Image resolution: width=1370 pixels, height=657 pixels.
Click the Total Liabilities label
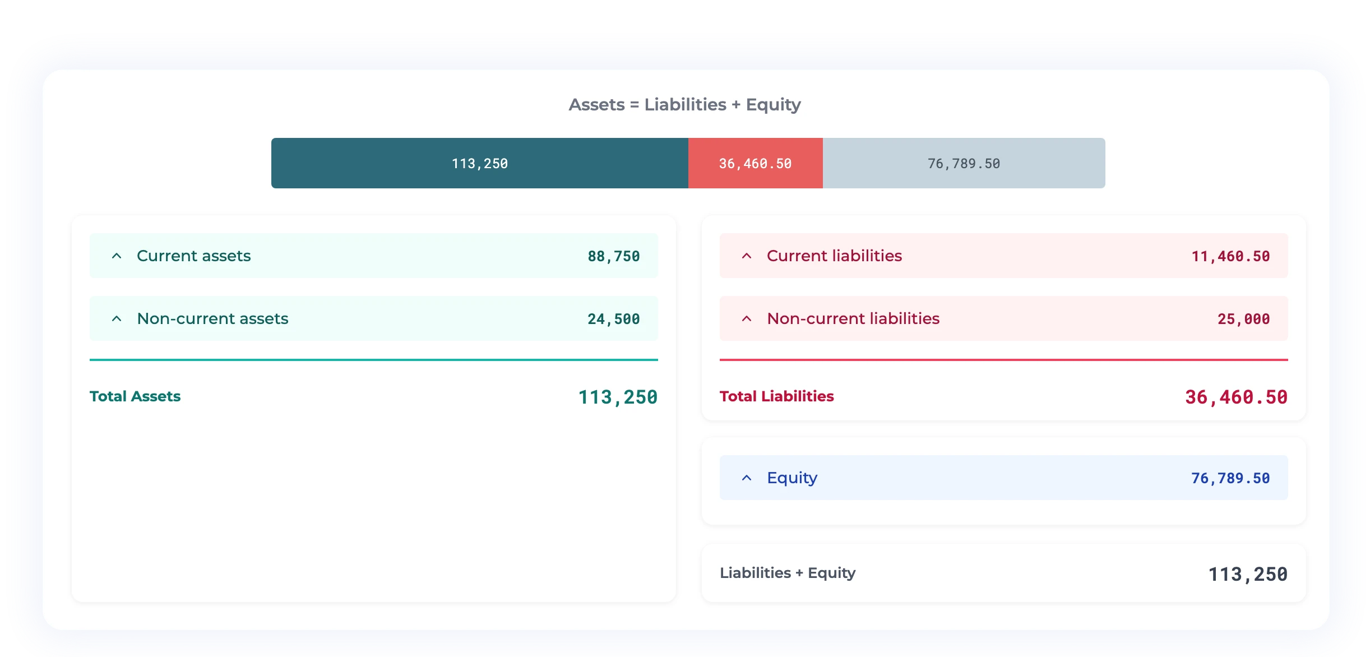click(x=777, y=396)
